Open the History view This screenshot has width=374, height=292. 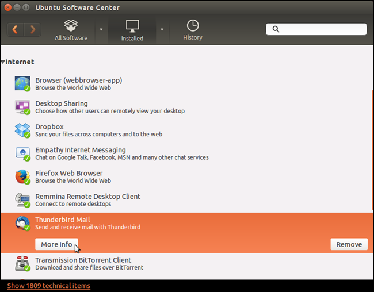(193, 30)
